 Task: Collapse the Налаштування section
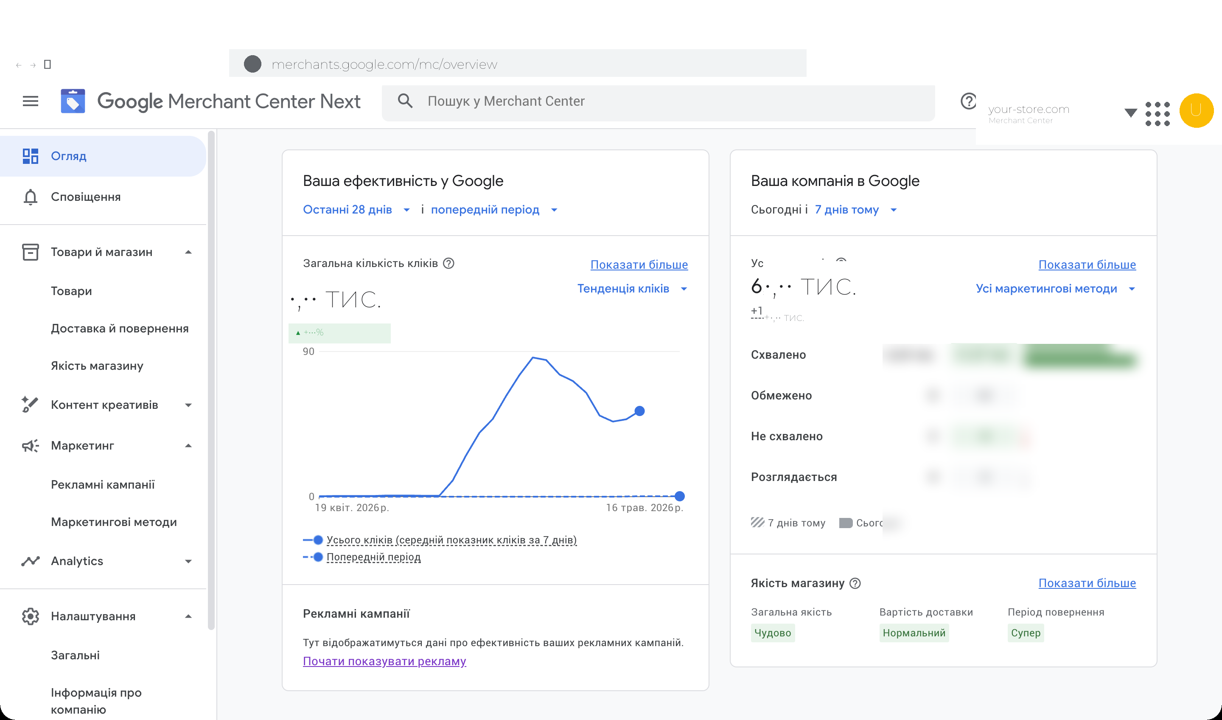tap(188, 616)
